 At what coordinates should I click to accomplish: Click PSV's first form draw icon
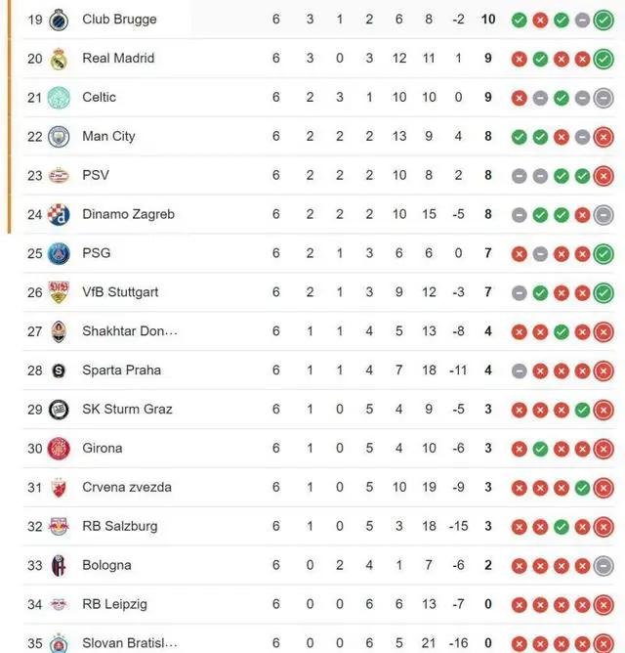click(x=519, y=176)
